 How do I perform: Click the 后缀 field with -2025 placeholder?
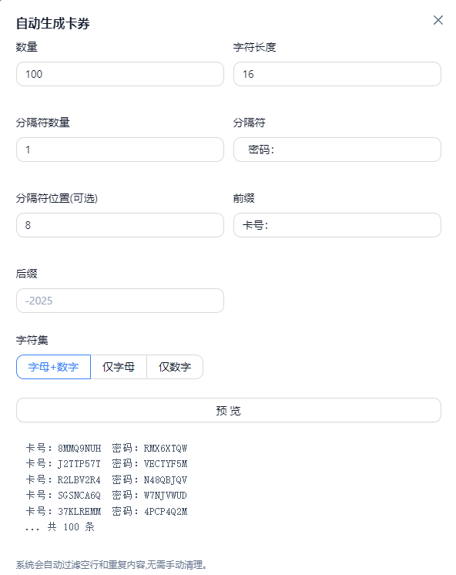pyautogui.click(x=120, y=301)
